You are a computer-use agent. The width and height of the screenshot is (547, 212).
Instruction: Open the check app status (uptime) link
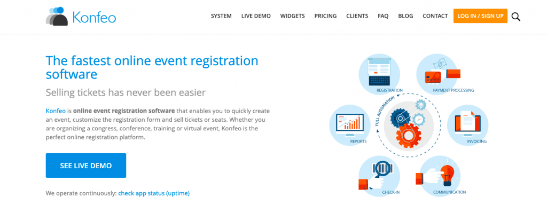point(154,193)
